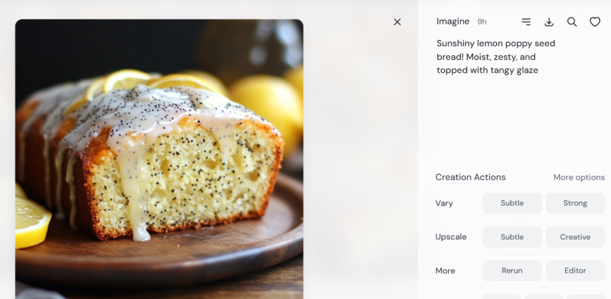Run the Creative upscale
The width and height of the screenshot is (611, 299).
point(575,237)
